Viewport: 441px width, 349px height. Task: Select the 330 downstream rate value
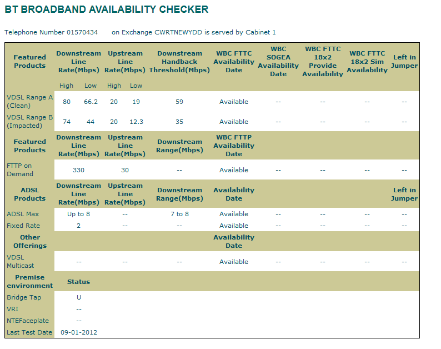[x=78, y=170]
